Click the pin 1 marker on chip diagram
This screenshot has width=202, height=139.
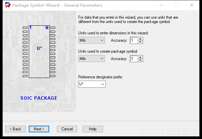(30, 28)
